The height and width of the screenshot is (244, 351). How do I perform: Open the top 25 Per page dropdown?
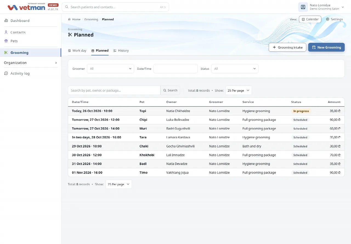tap(239, 90)
